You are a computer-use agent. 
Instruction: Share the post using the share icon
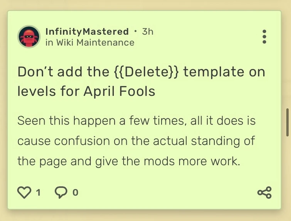[x=264, y=192]
